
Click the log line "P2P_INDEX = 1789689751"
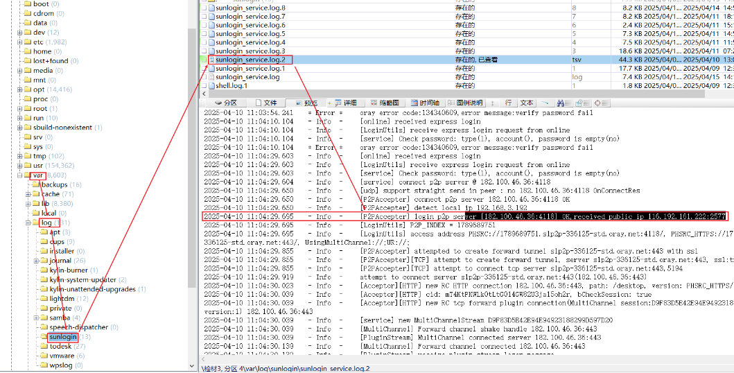pyautogui.click(x=428, y=225)
